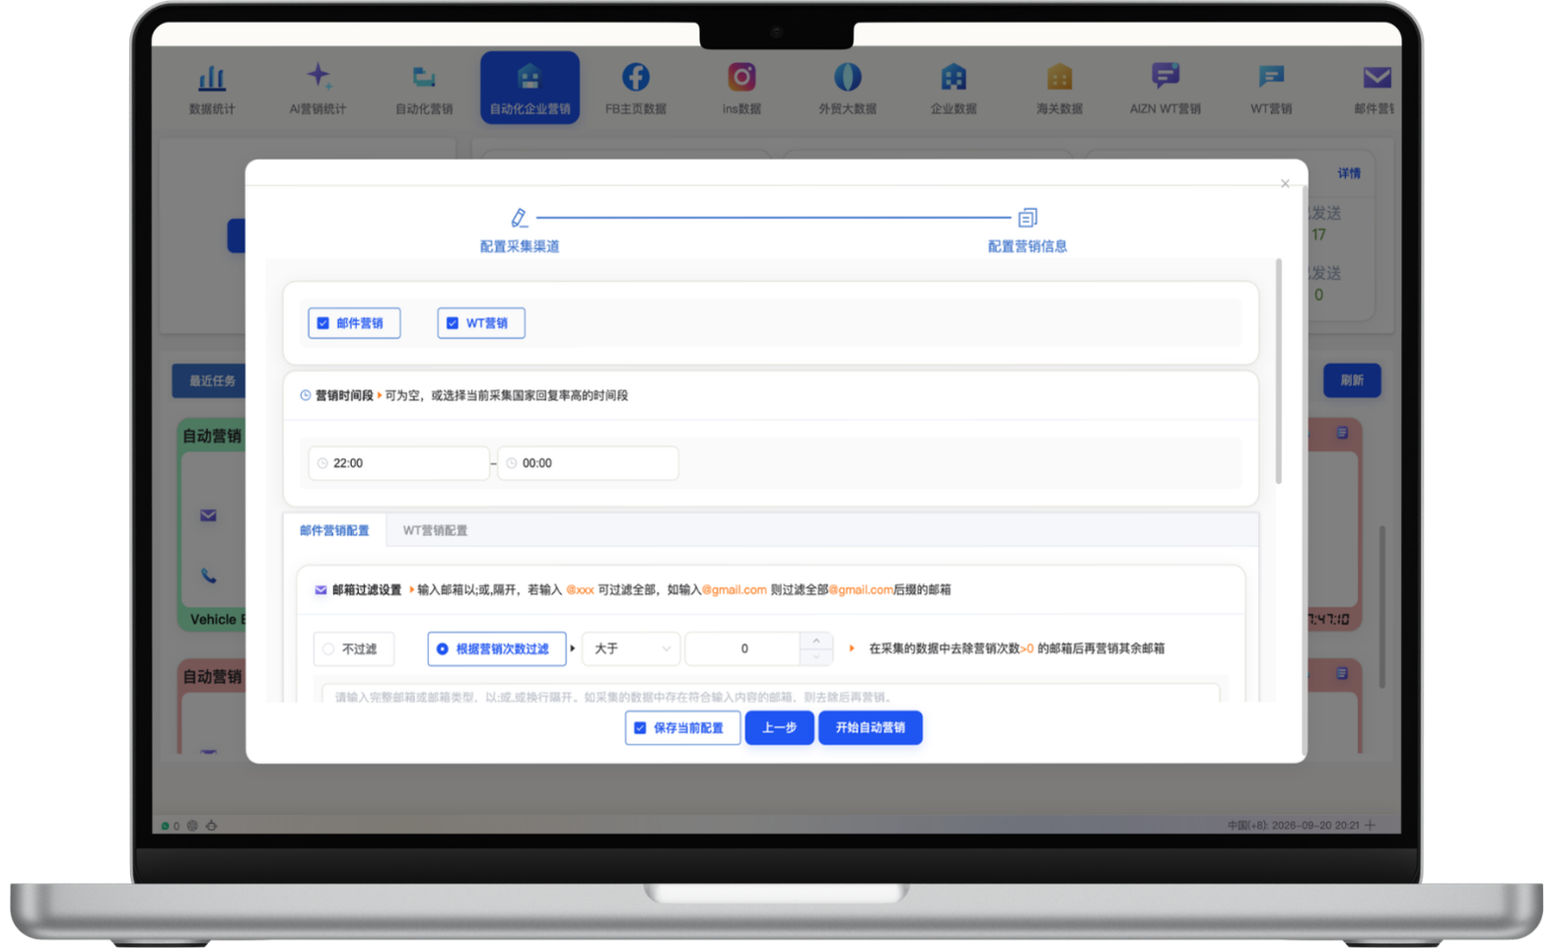
Task: Open 海关数据 customs icon
Action: click(x=1059, y=77)
